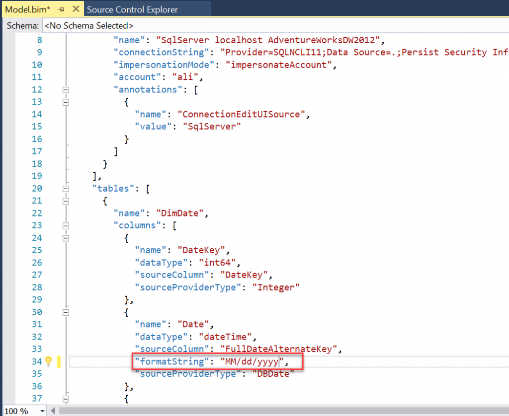Collapse the DateKey column object on line 24
The height and width of the screenshot is (416, 509).
pyautogui.click(x=65, y=238)
